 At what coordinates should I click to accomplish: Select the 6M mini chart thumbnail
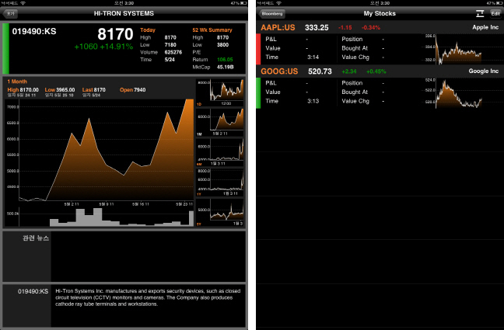tap(219, 152)
